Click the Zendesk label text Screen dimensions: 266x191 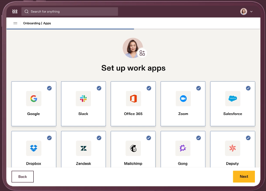coord(83,164)
